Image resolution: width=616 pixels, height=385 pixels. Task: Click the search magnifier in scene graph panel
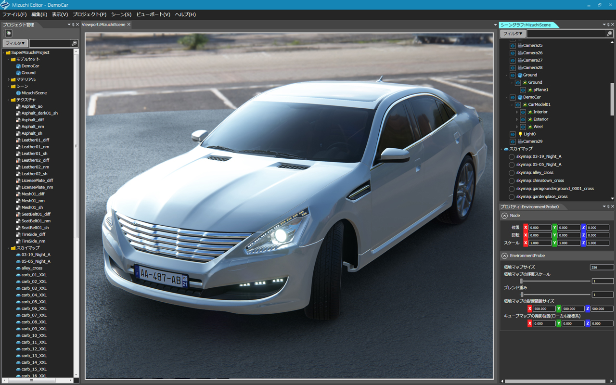click(609, 34)
